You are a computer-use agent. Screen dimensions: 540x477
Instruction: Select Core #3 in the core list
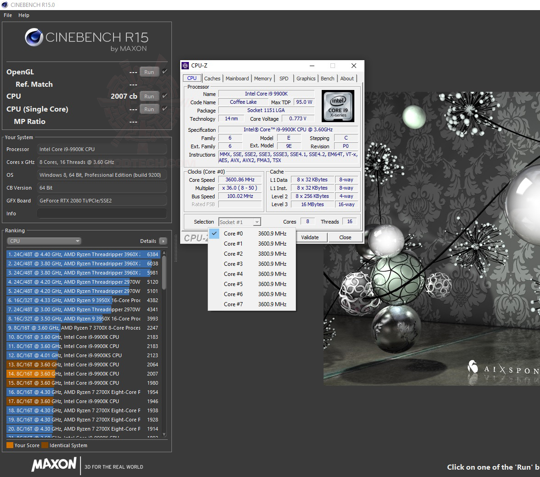point(252,264)
